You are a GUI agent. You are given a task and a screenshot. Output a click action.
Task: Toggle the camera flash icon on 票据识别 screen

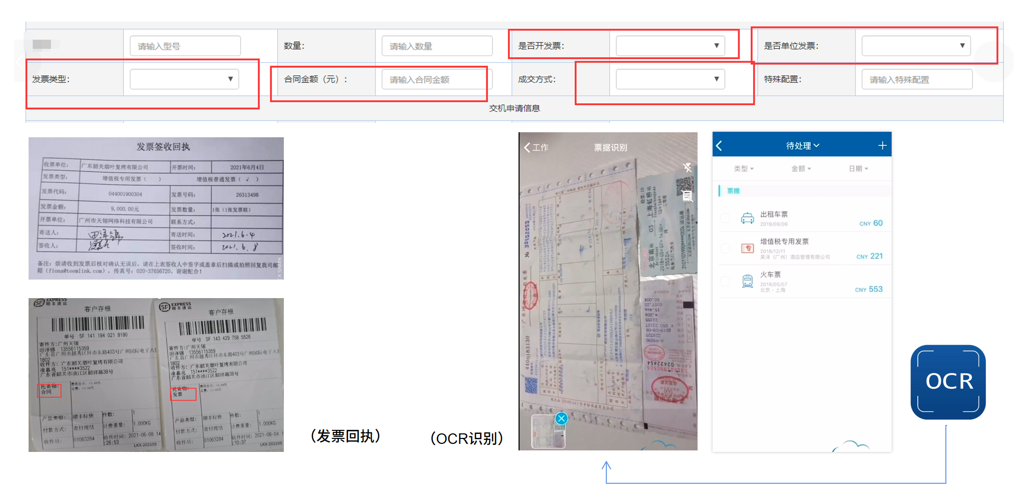688,169
